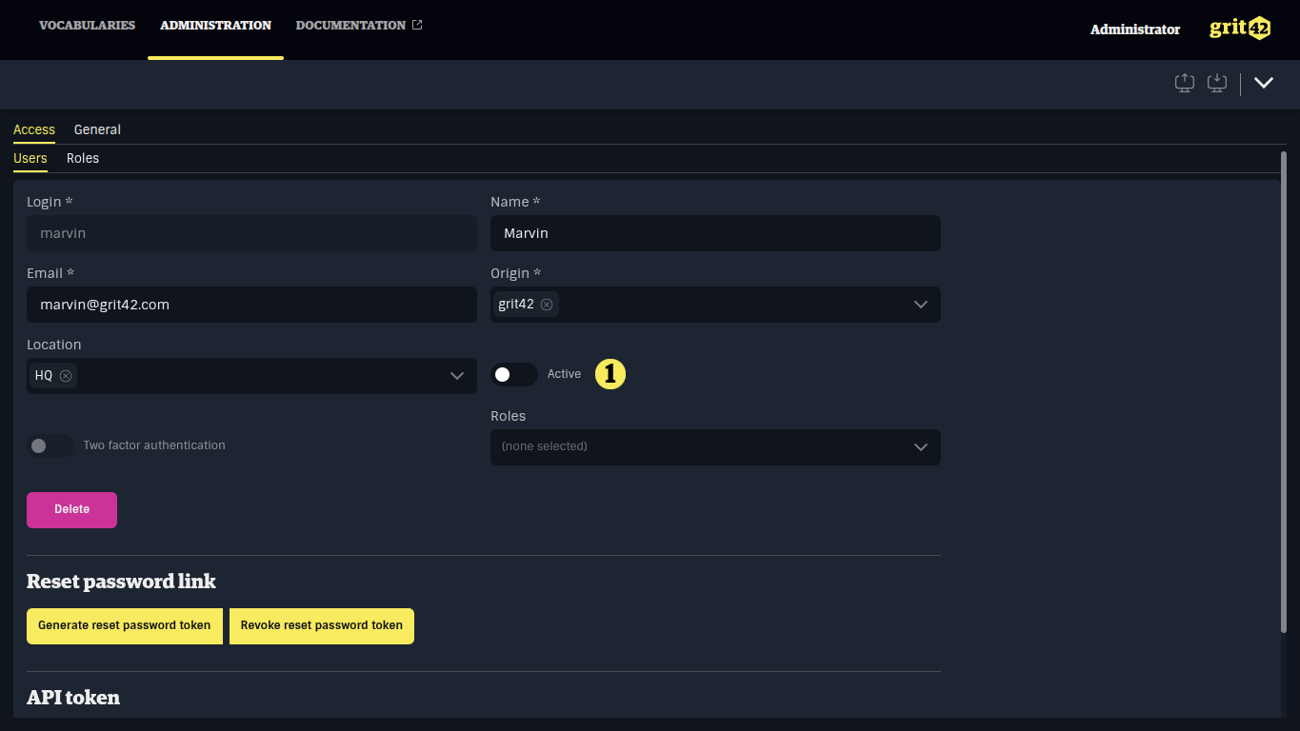Remove the HQ chip from Location field
Screen dimensions: 1300x731
point(64,375)
